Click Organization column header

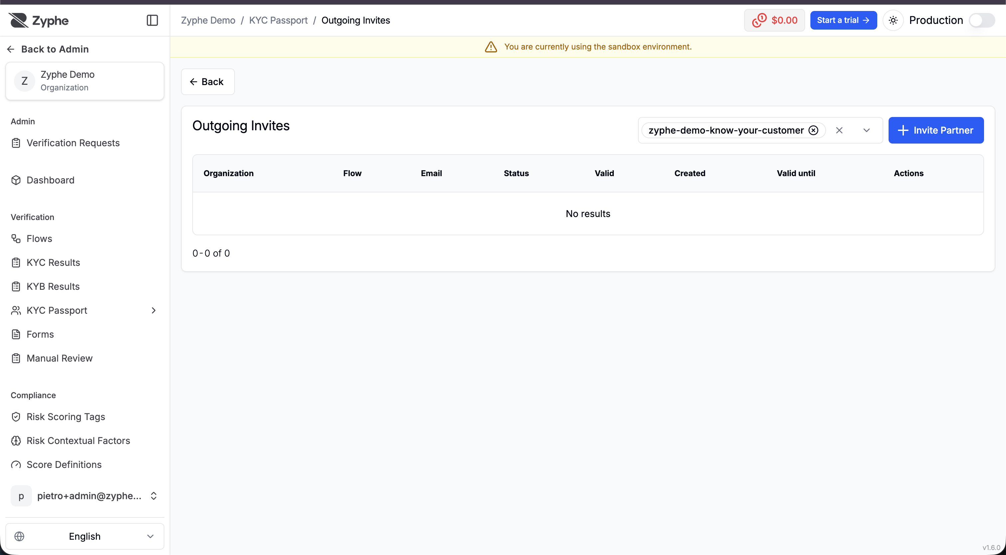229,173
